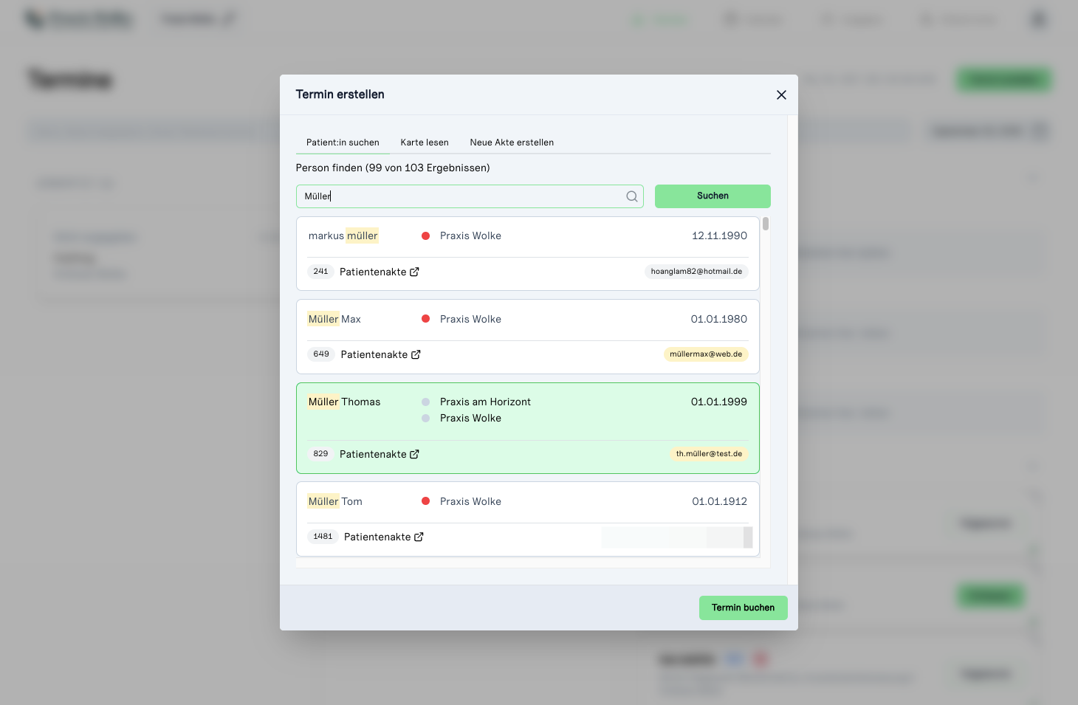Select patient name markus müller
The image size is (1078, 705).
pyautogui.click(x=343, y=236)
